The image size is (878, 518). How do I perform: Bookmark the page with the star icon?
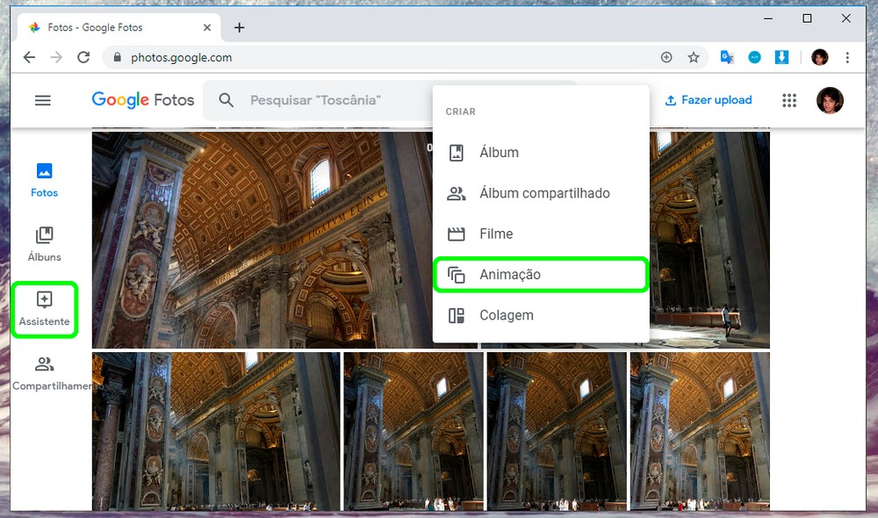pyautogui.click(x=694, y=57)
